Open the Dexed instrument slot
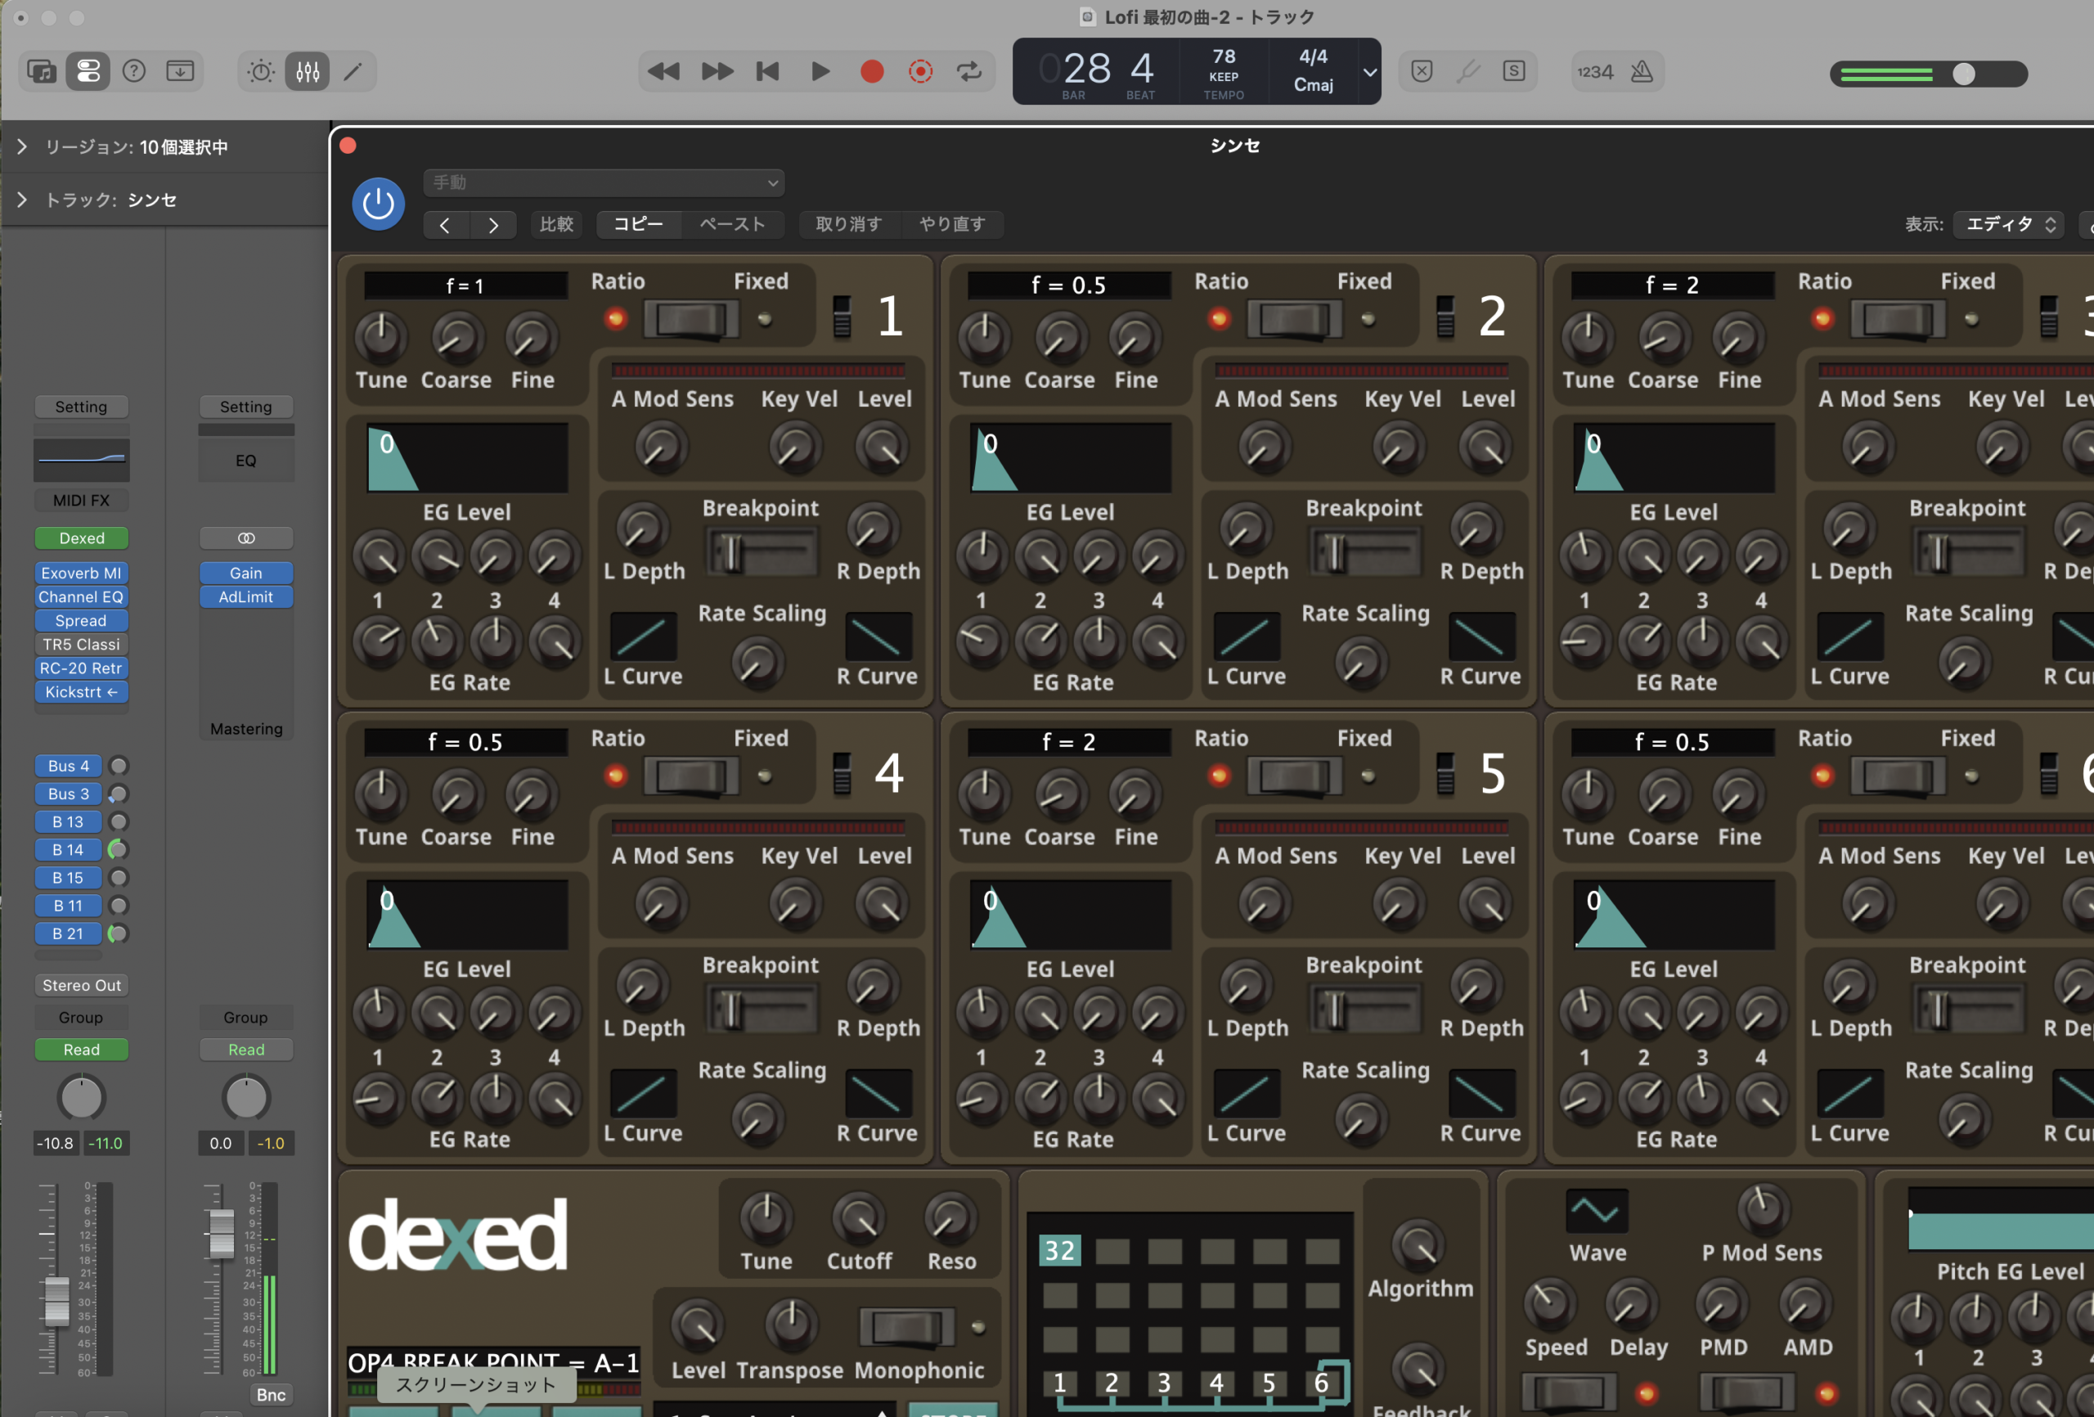 [x=81, y=538]
